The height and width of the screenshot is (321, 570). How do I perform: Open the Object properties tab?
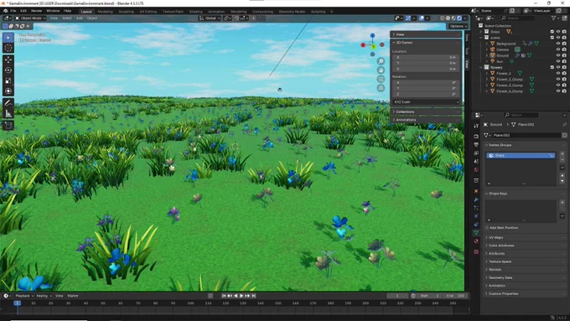(x=476, y=191)
